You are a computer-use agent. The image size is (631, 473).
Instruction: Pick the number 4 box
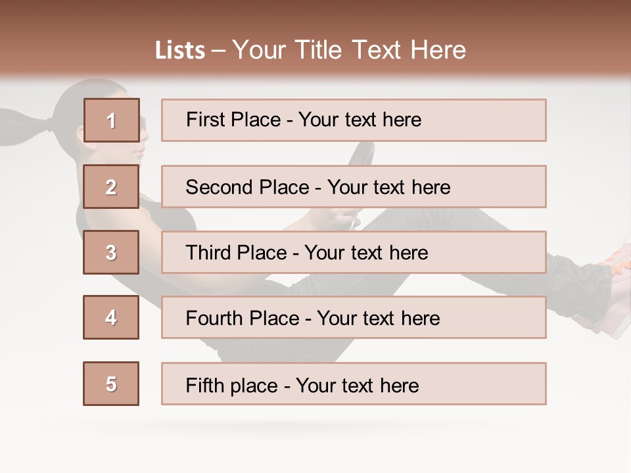(x=111, y=317)
